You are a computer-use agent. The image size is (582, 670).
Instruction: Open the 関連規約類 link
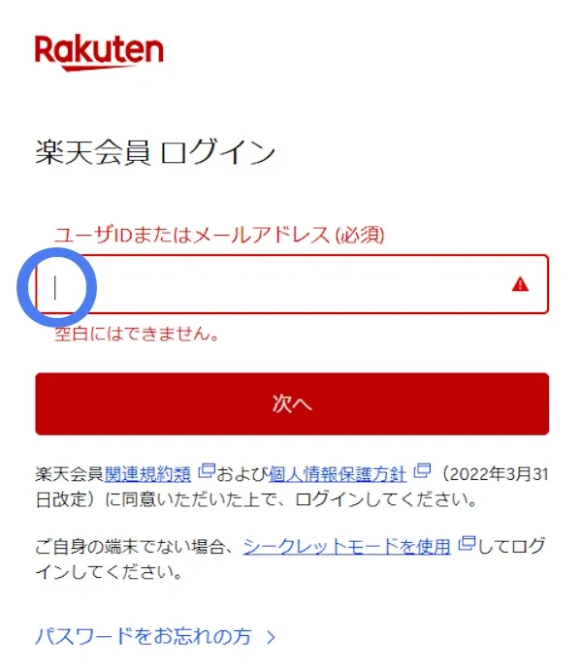coord(147,474)
